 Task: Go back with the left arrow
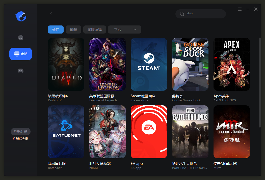51,14
